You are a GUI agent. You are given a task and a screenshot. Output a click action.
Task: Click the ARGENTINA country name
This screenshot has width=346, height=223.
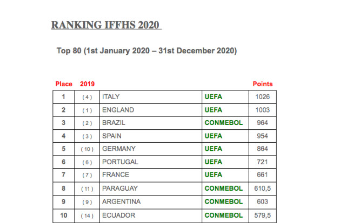[121, 201]
